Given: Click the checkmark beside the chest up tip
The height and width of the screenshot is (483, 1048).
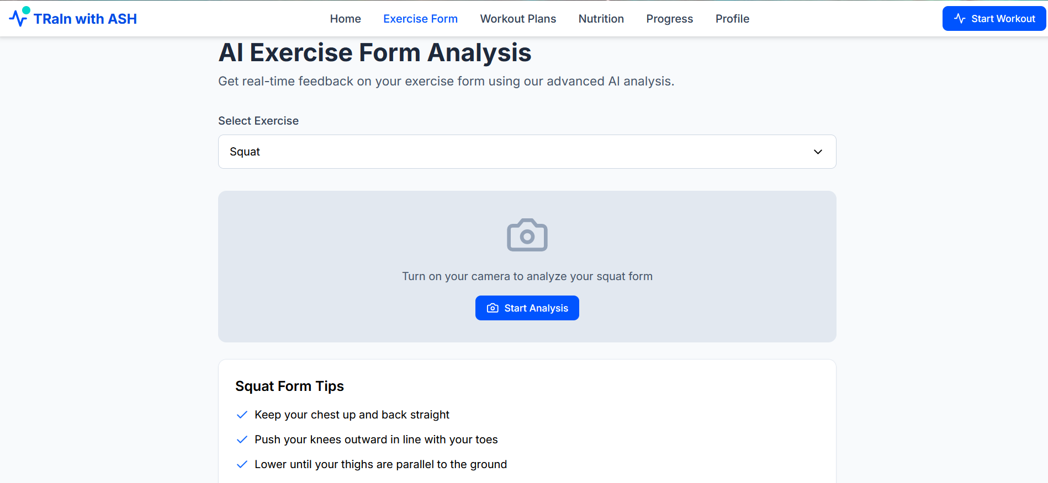Looking at the screenshot, I should click(242, 414).
